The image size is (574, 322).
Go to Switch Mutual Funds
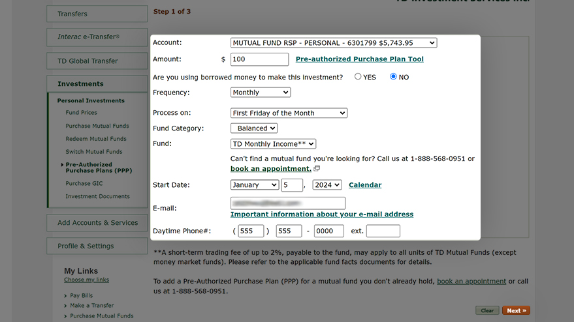tap(94, 152)
